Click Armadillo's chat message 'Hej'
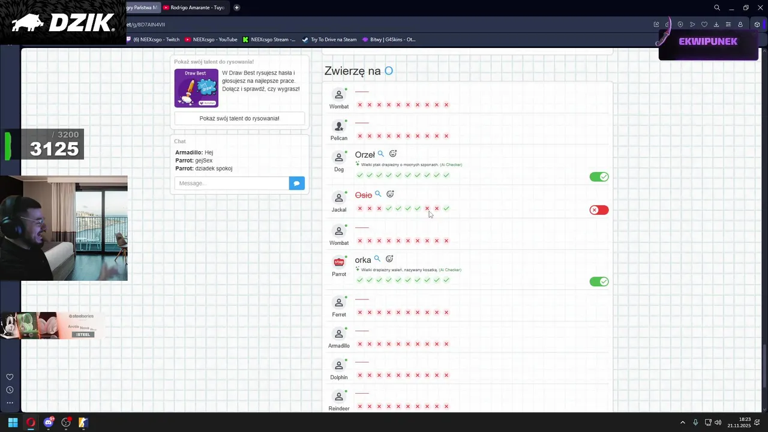The image size is (768, 432). [209, 153]
